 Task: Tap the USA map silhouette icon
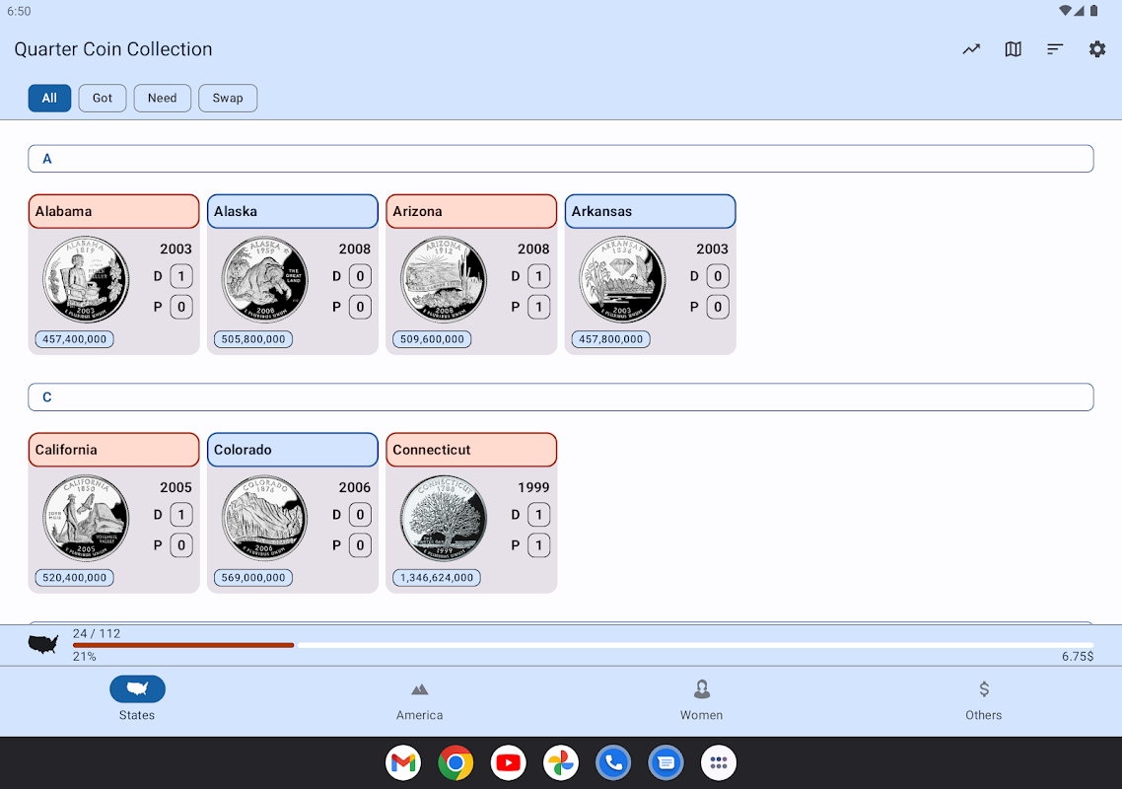43,644
